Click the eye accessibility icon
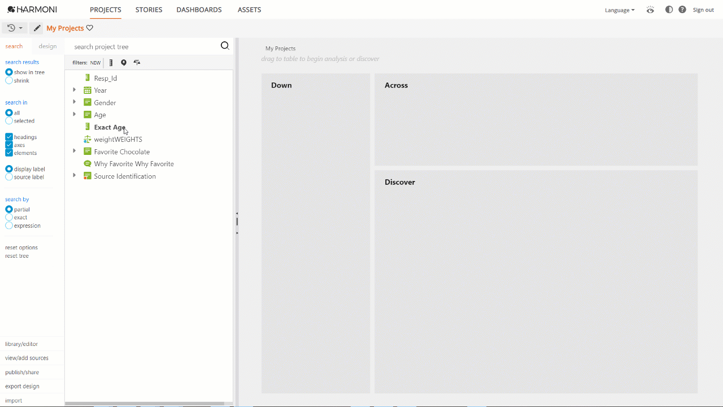The width and height of the screenshot is (723, 407). [651, 10]
